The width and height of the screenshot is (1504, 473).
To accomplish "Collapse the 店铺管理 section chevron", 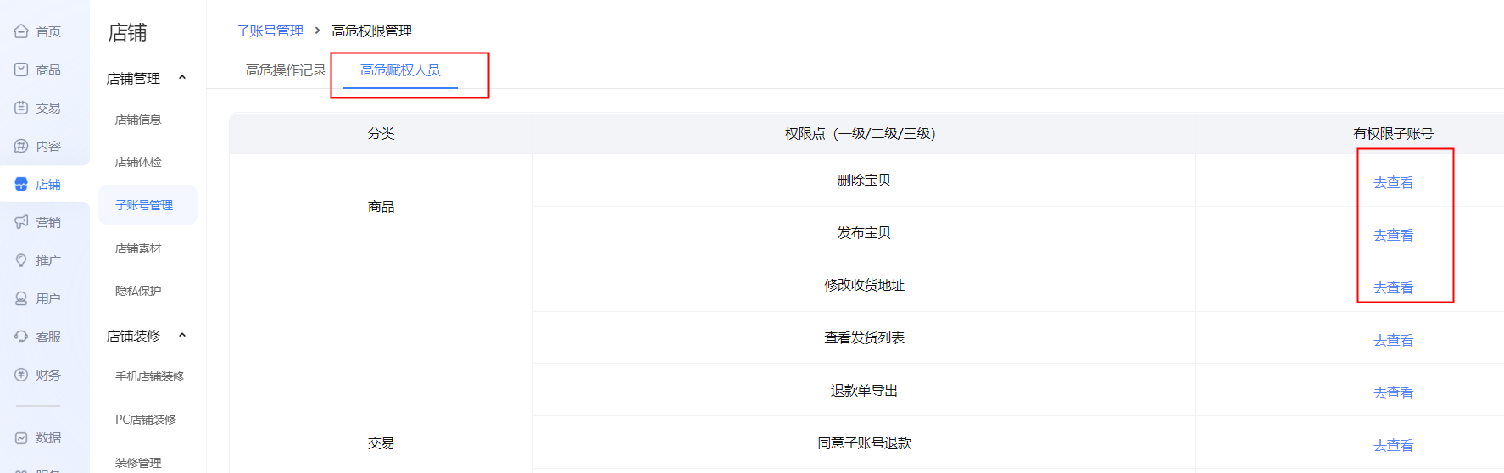I will [182, 78].
